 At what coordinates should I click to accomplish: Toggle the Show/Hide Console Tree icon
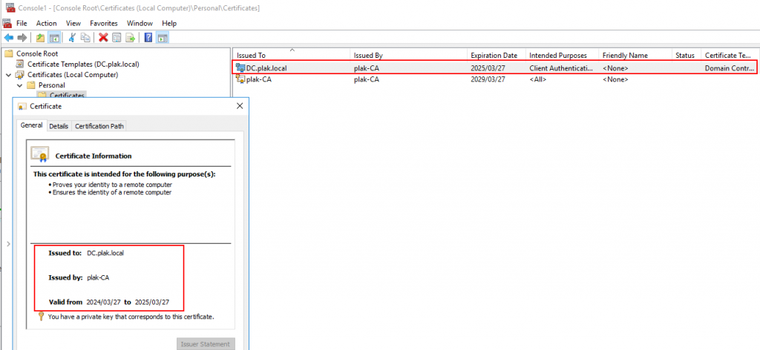tap(54, 37)
